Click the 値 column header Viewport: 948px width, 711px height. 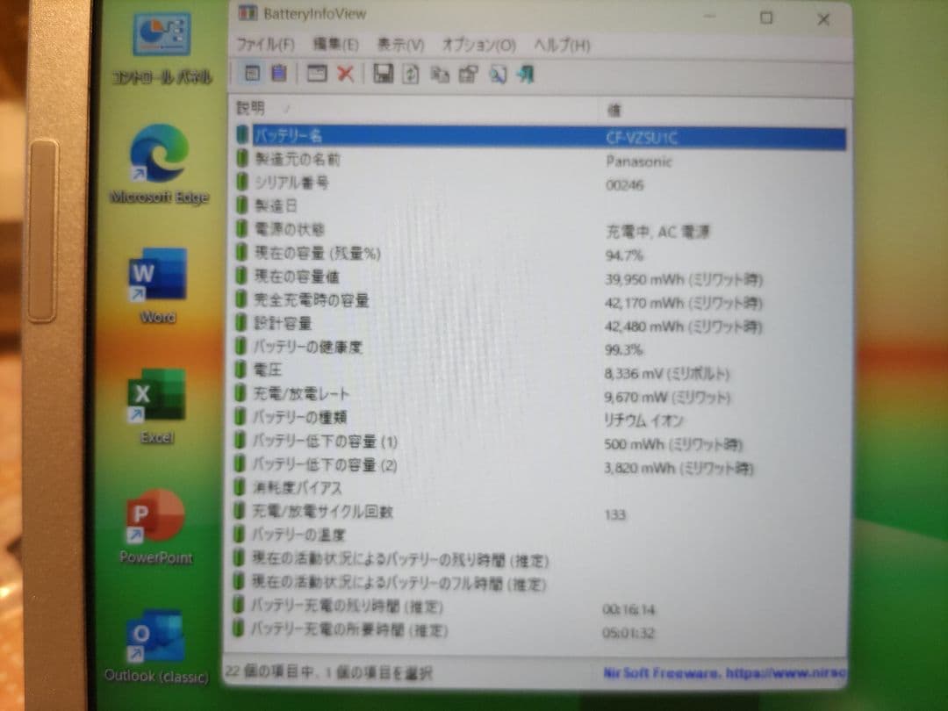614,110
